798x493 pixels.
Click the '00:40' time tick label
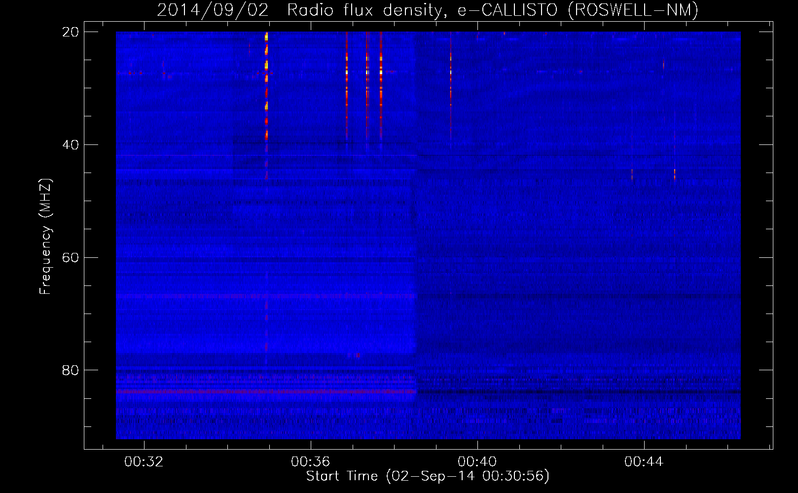click(477, 462)
